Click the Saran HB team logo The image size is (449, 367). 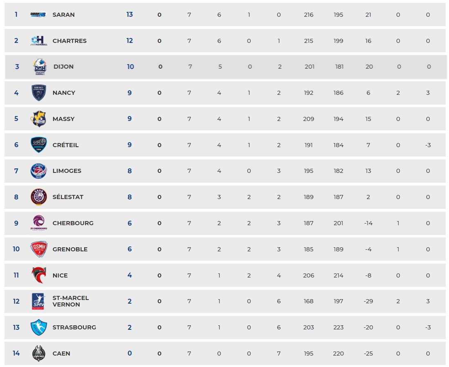[x=38, y=15]
